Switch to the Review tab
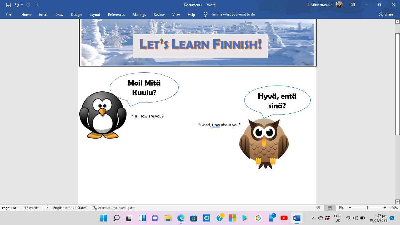 [x=159, y=14]
